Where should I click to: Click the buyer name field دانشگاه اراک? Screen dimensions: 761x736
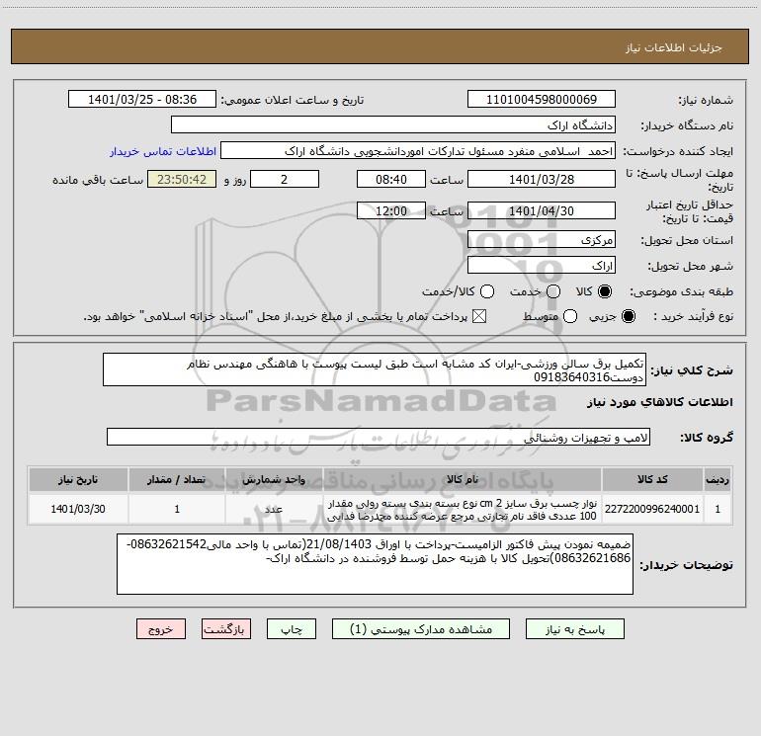pyautogui.click(x=393, y=125)
